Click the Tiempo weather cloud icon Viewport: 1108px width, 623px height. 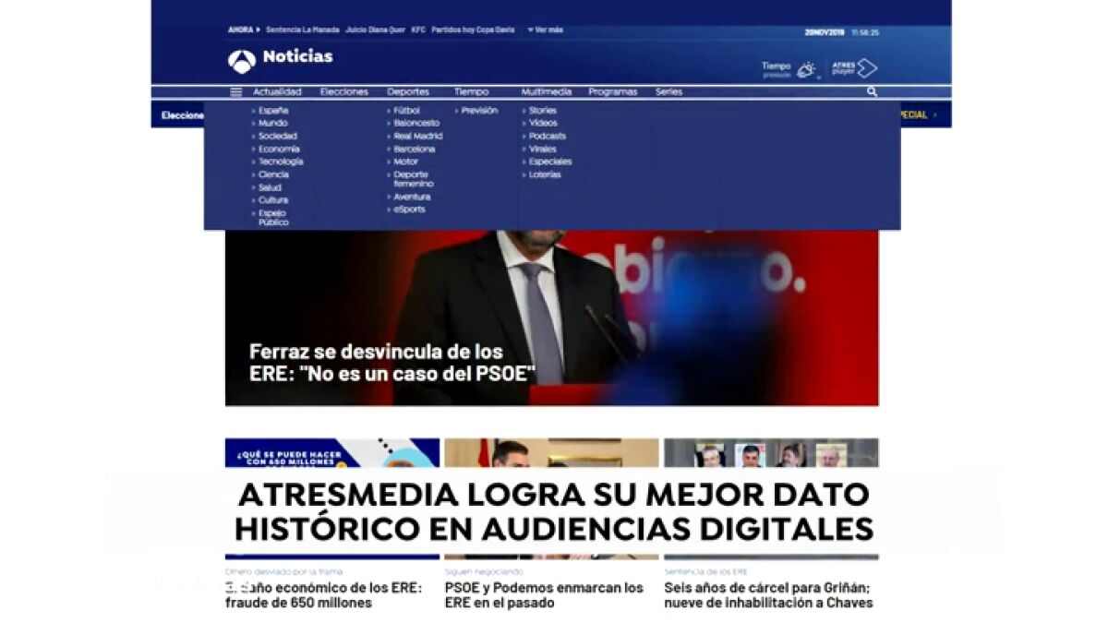(806, 69)
